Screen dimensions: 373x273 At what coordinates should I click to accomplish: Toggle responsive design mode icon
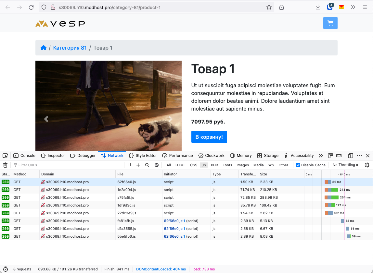pos(350,156)
